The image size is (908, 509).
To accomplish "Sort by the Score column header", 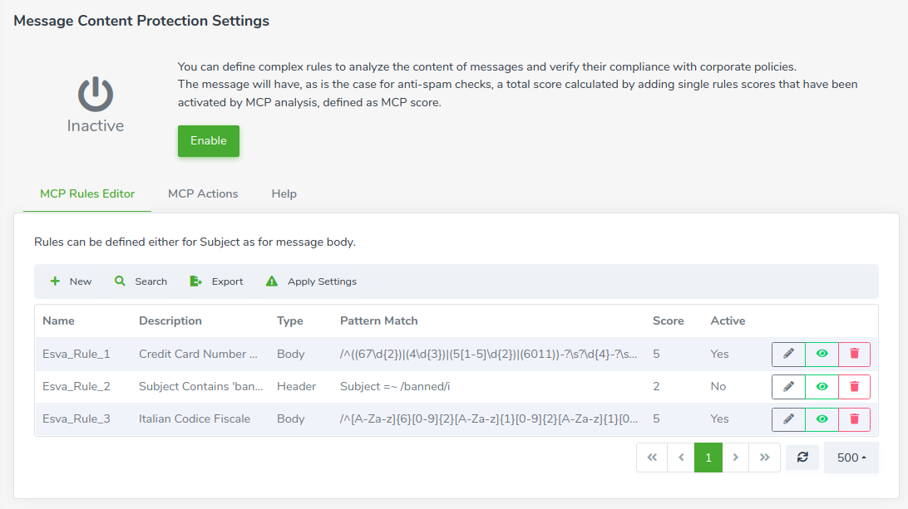I will [x=669, y=321].
